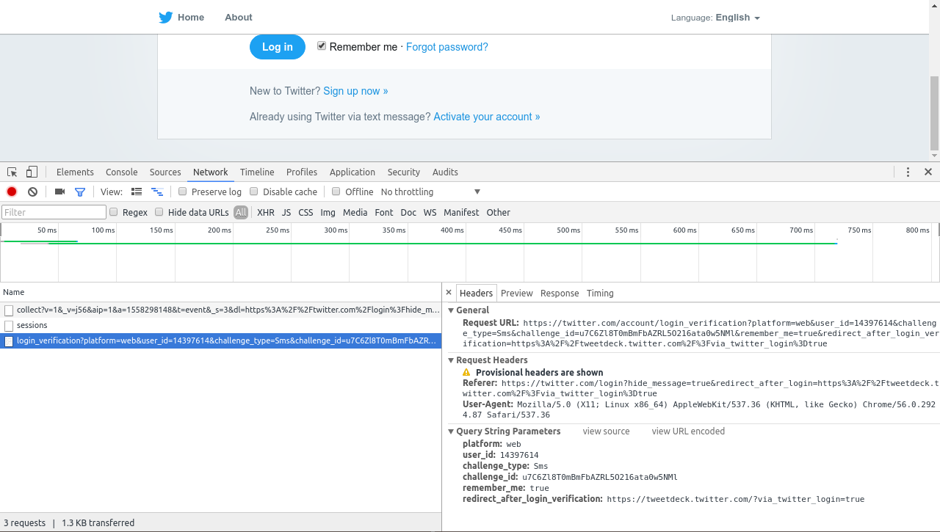The image size is (940, 532).
Task: Select the inspect element picker icon
Action: [12, 172]
